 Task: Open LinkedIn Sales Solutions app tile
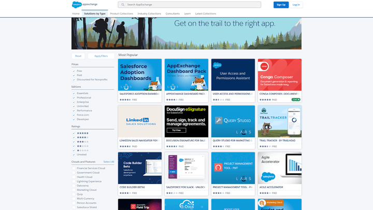click(x=140, y=127)
